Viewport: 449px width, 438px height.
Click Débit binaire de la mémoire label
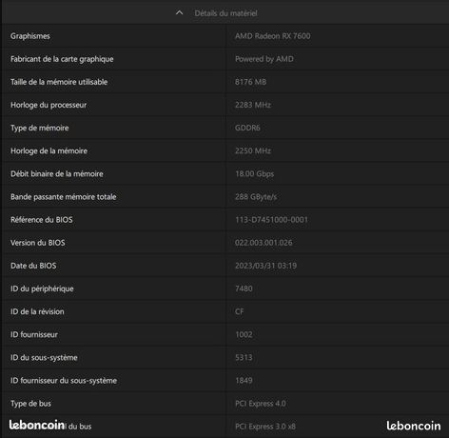tap(57, 174)
